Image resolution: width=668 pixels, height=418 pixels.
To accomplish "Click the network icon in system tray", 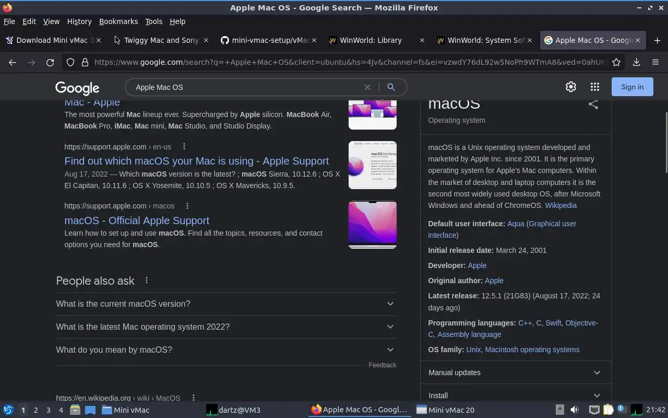I will [594, 410].
